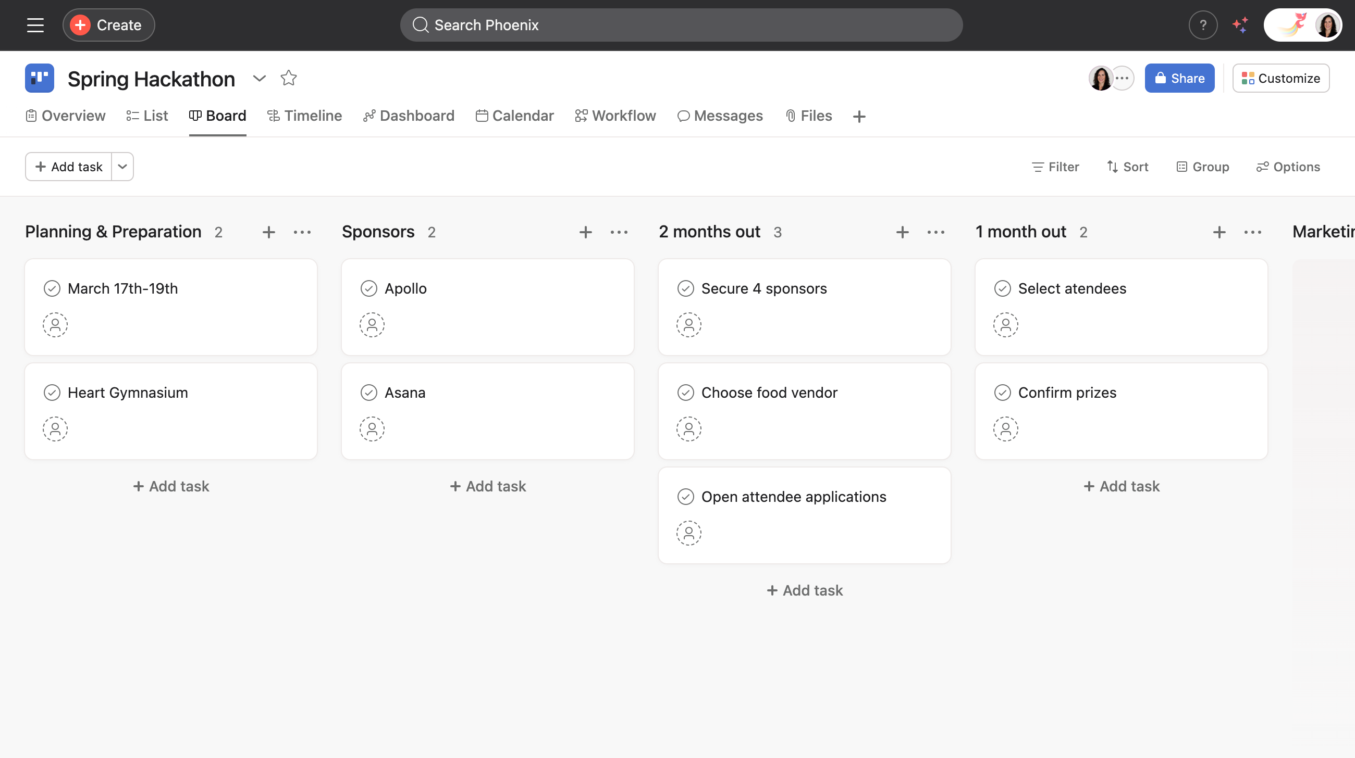Click the Customize button
The image size is (1355, 758).
1281,78
